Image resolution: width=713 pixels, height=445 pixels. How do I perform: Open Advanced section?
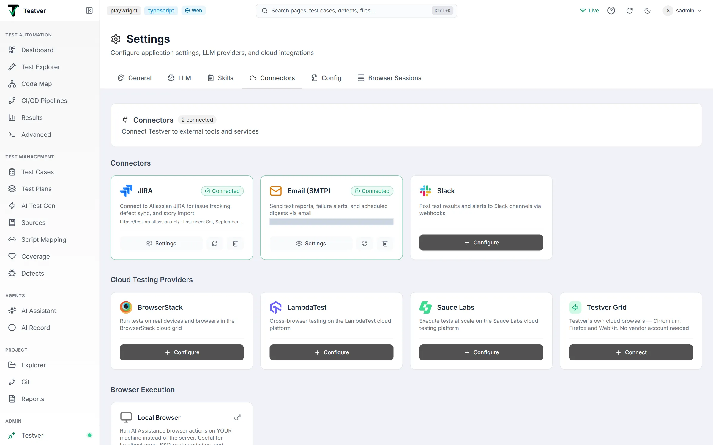point(50,134)
